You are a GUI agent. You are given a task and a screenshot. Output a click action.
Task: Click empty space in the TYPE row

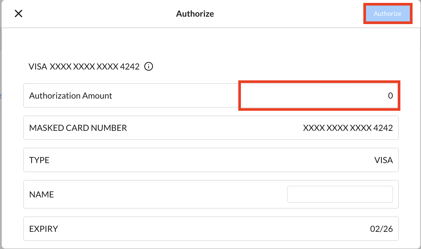[x=212, y=160]
